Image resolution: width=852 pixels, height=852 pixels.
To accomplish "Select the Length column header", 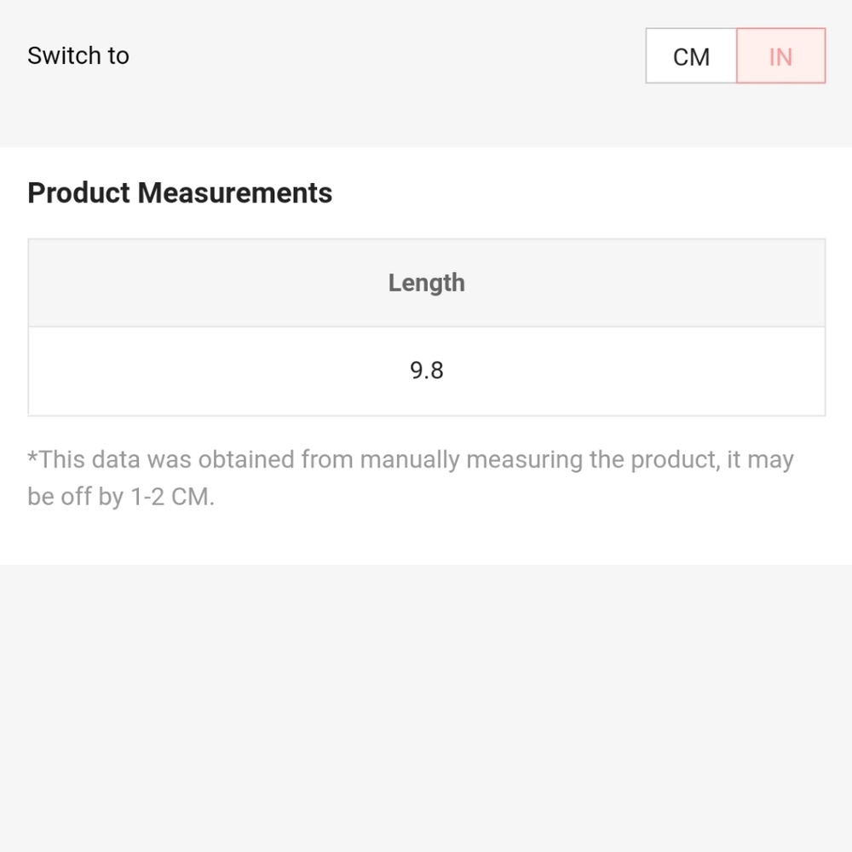I will (x=427, y=283).
